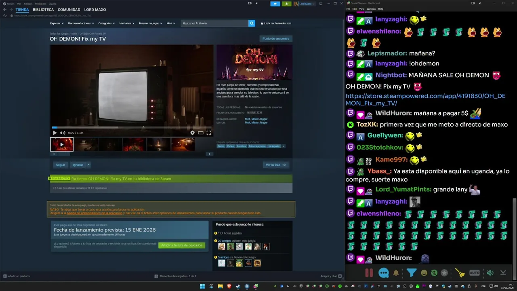Toggle the grey star featured icon
The image size is (517, 291).
[x=444, y=273]
